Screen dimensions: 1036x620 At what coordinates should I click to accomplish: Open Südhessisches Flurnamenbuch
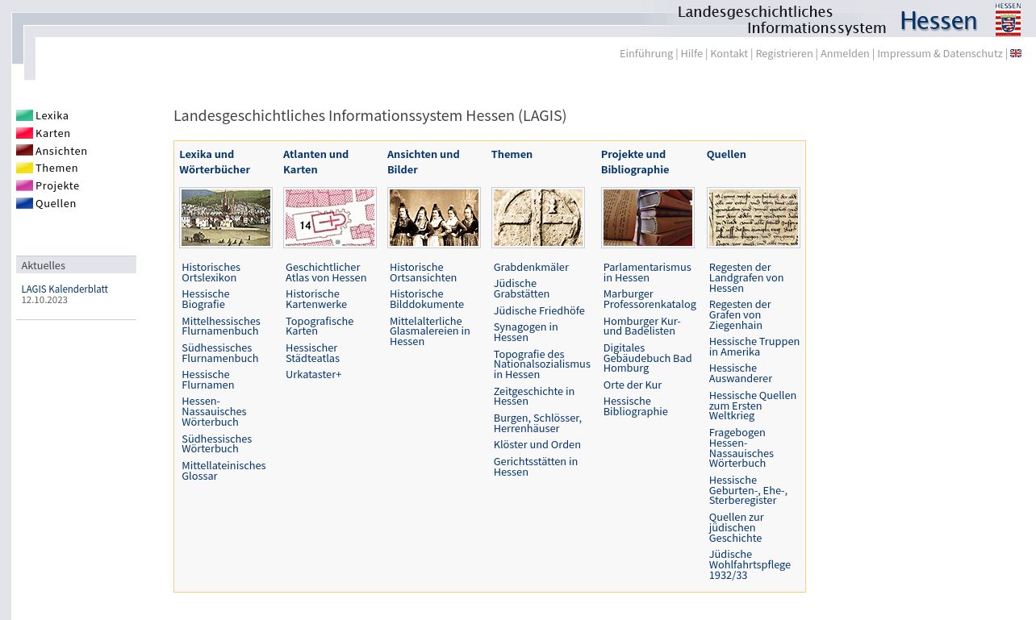(219, 353)
